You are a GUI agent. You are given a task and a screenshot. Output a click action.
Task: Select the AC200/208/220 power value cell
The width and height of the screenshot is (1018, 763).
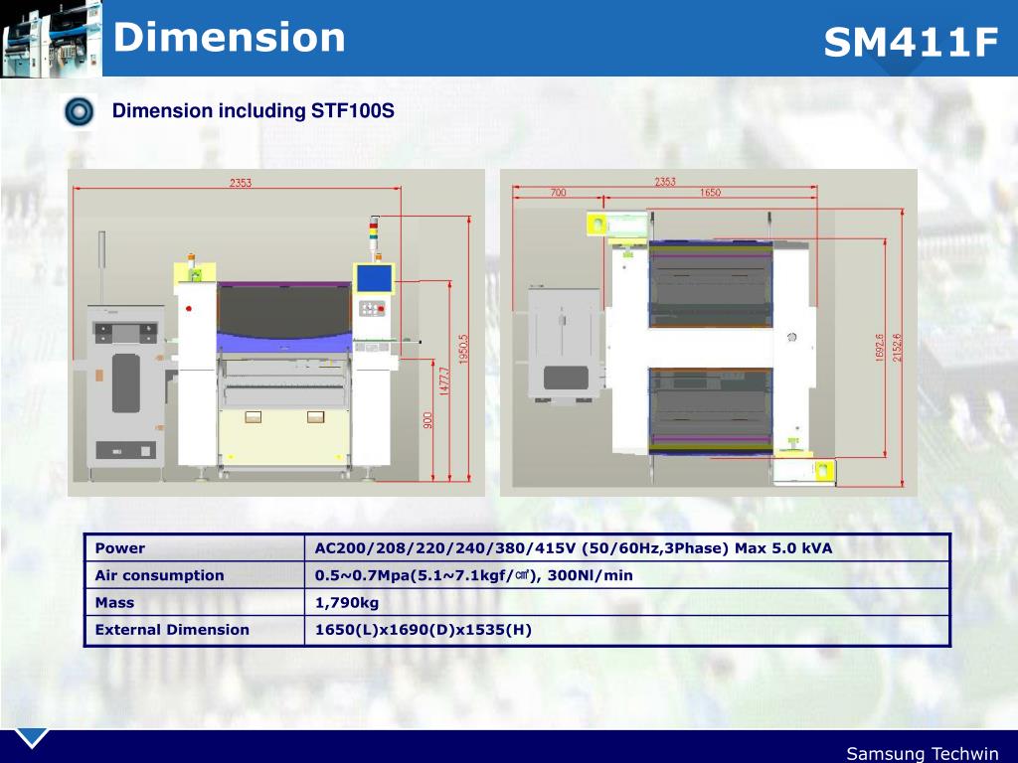coord(627,548)
